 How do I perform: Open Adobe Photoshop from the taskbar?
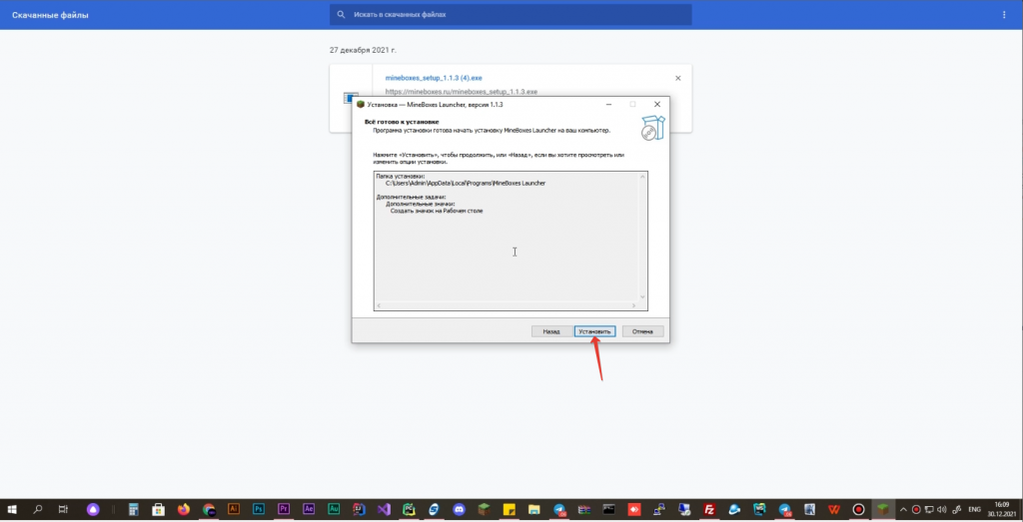click(259, 509)
